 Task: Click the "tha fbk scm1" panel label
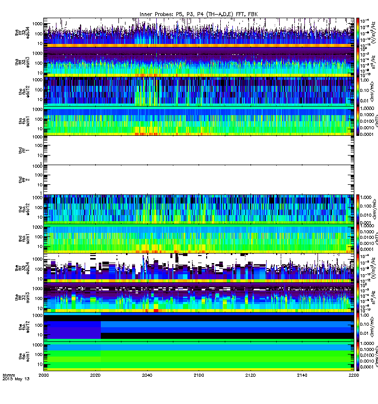pyautogui.click(x=24, y=121)
